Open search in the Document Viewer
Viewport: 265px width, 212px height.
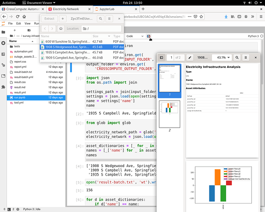click(x=237, y=58)
